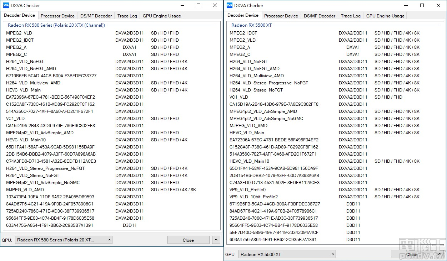The image size is (447, 261).
Task: Open the Trace Log tab in left window
Action: pyautogui.click(x=127, y=16)
